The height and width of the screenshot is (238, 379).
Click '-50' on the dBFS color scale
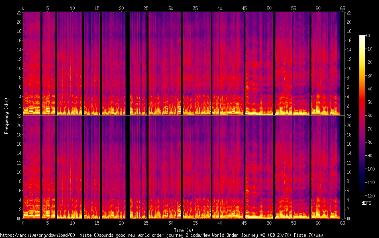coord(369,102)
